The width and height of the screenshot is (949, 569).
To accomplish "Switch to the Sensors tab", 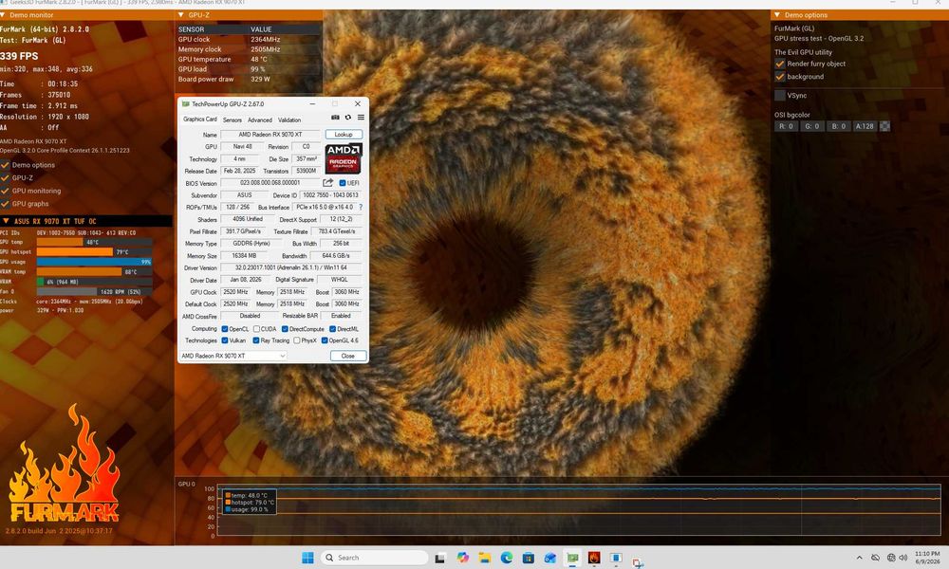I will (x=232, y=119).
